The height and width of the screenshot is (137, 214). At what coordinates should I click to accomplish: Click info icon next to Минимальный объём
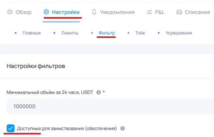pyautogui.click(x=98, y=92)
